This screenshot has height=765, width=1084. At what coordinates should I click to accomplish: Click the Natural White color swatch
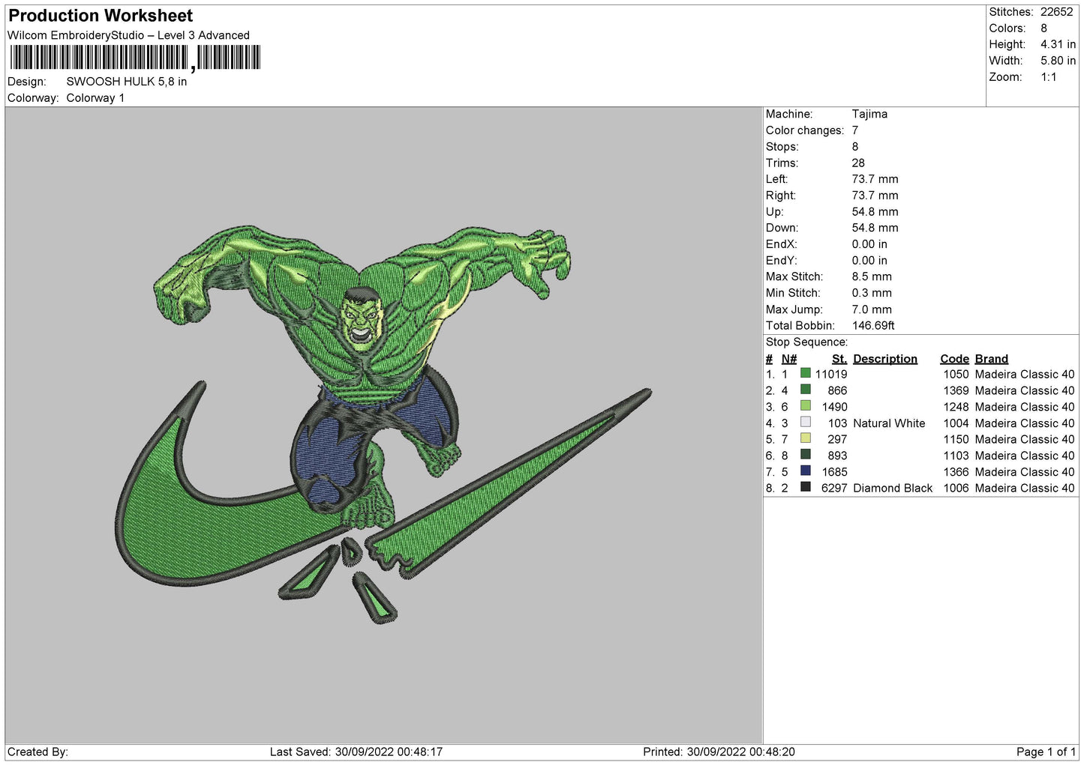click(x=805, y=423)
